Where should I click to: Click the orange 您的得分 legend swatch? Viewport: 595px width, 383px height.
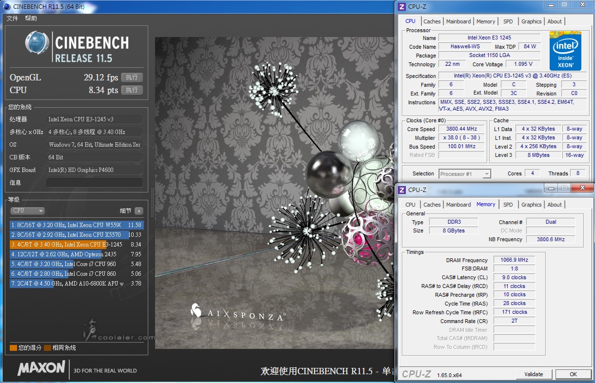click(x=13, y=348)
